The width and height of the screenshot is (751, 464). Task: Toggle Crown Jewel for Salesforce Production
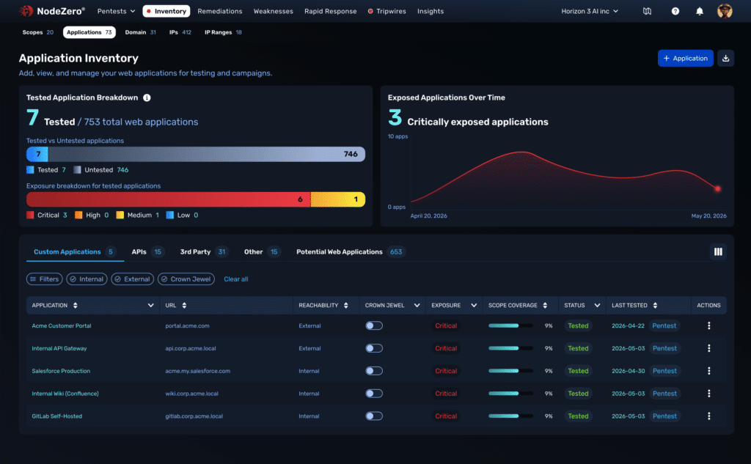[x=374, y=371]
